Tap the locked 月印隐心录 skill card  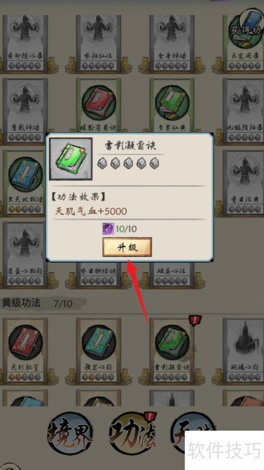25,42
